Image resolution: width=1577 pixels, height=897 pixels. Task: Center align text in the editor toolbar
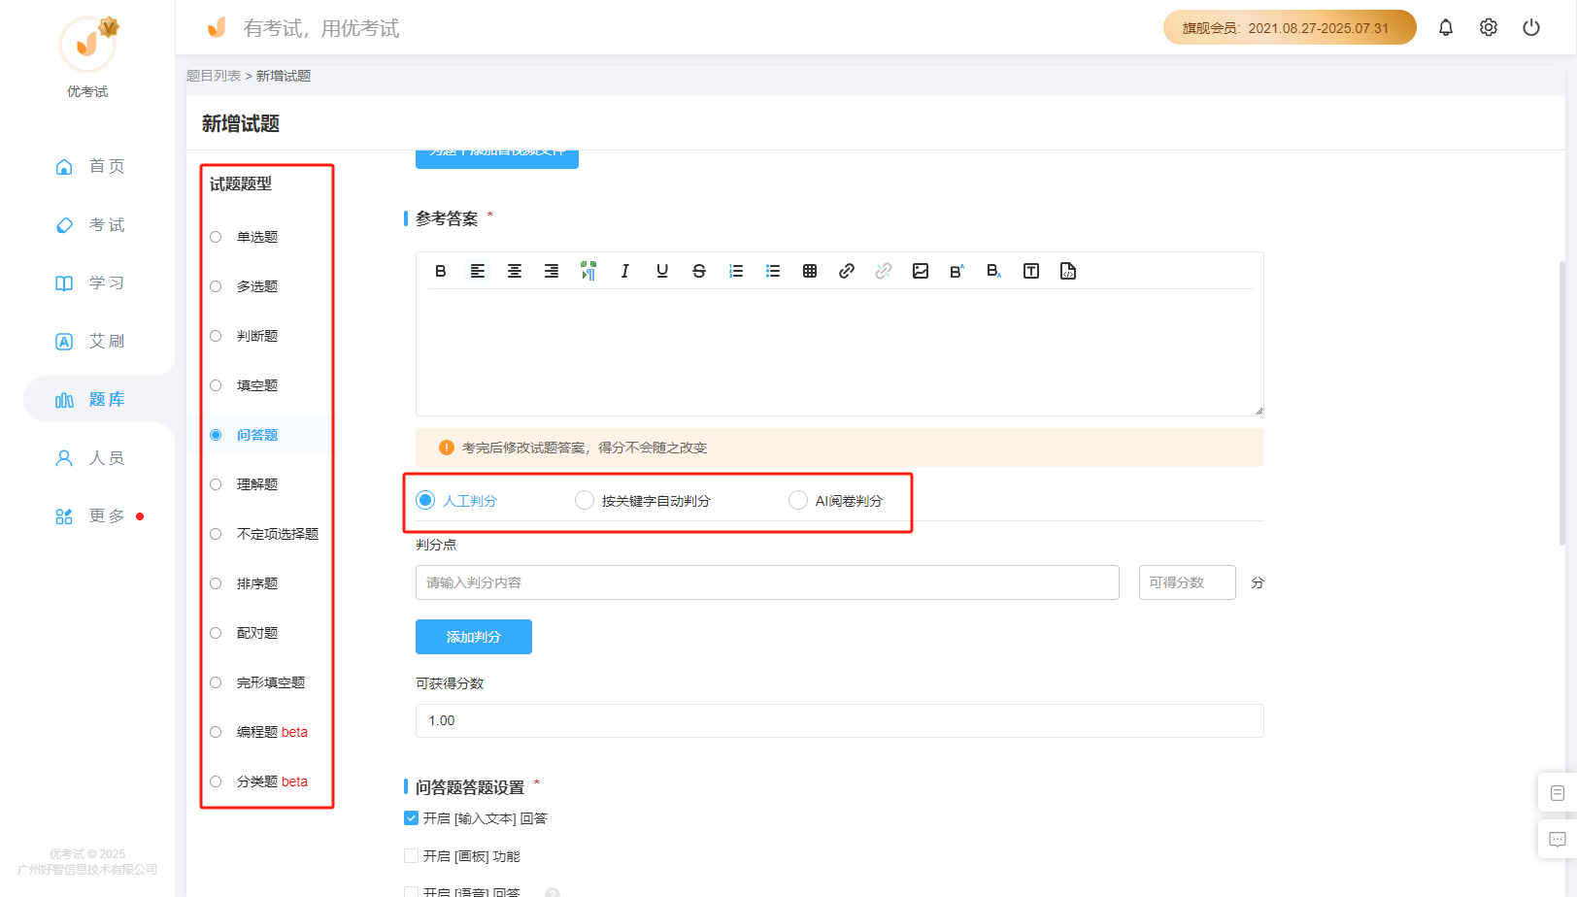(515, 271)
